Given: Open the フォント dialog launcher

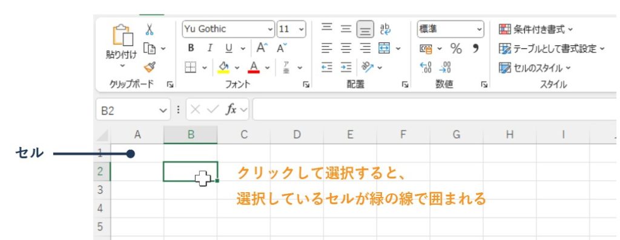Looking at the screenshot, I should (306, 85).
